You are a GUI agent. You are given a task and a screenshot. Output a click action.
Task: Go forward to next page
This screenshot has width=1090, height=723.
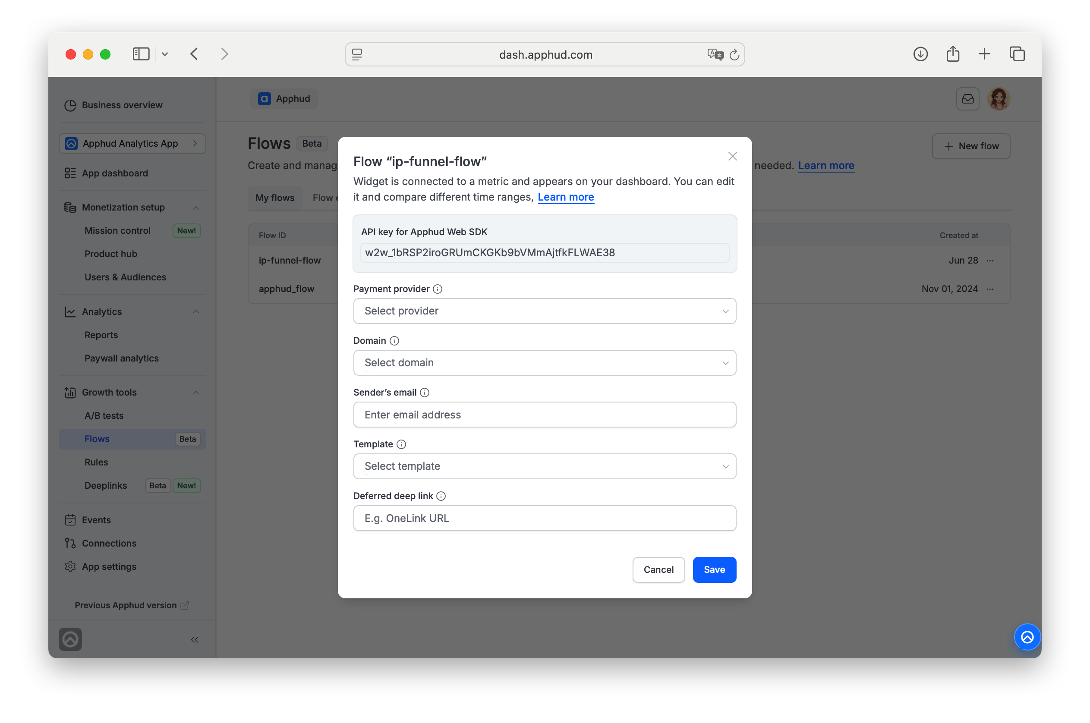[x=225, y=54]
